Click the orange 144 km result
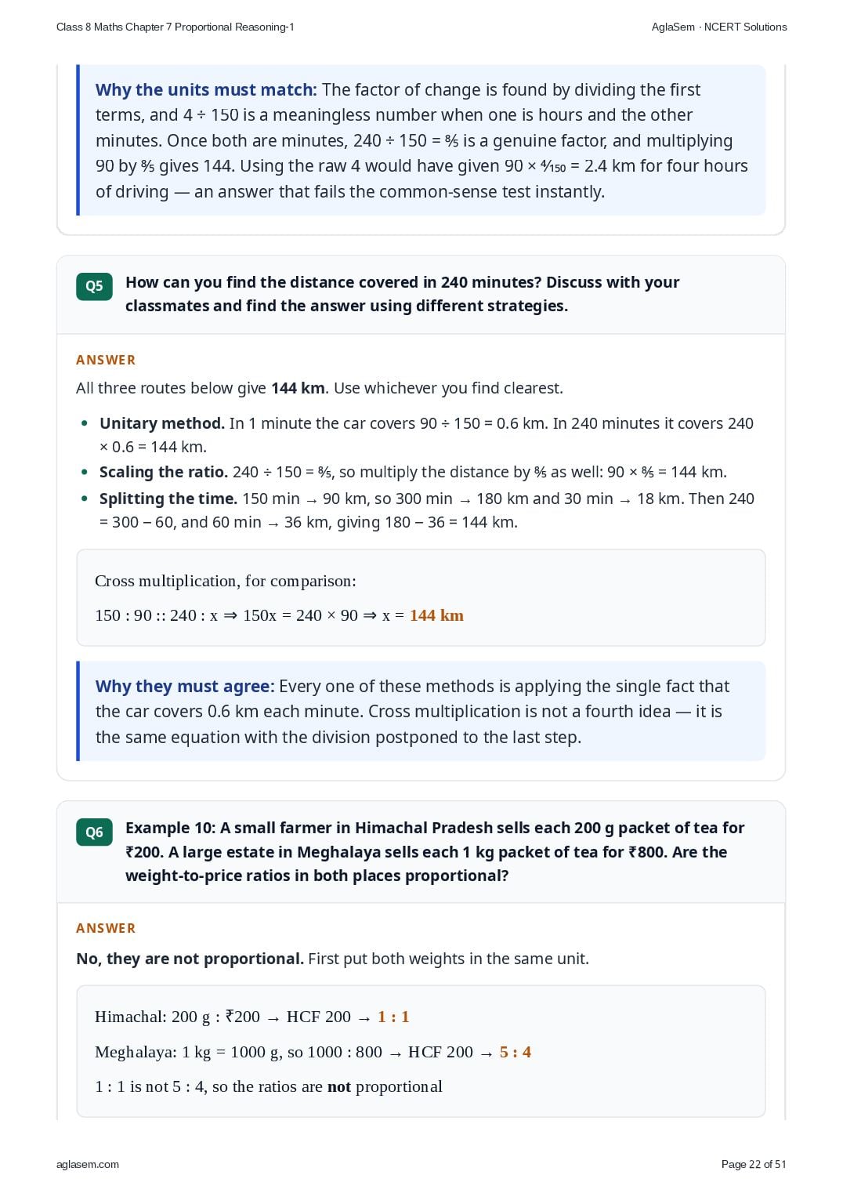Screen dimensions: 843x1193 coord(436,615)
